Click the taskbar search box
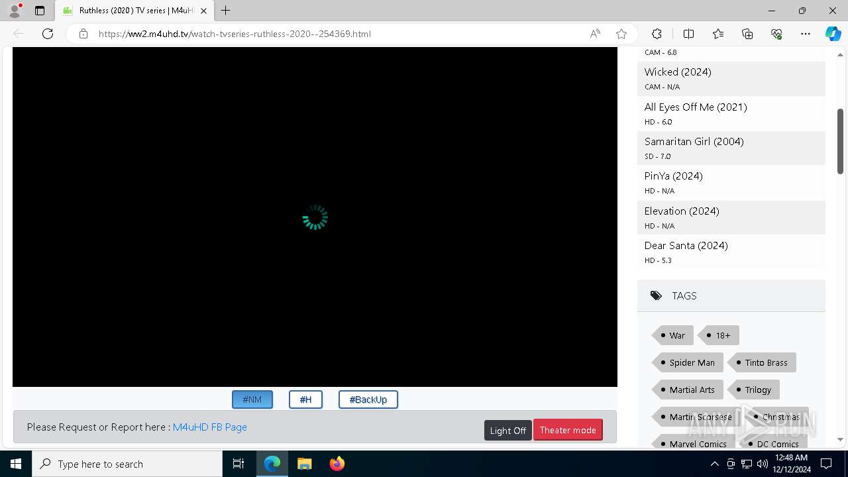Image resolution: width=848 pixels, height=477 pixels. 127,464
